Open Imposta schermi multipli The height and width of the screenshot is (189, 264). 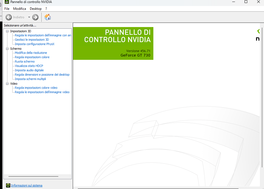[x=30, y=79]
